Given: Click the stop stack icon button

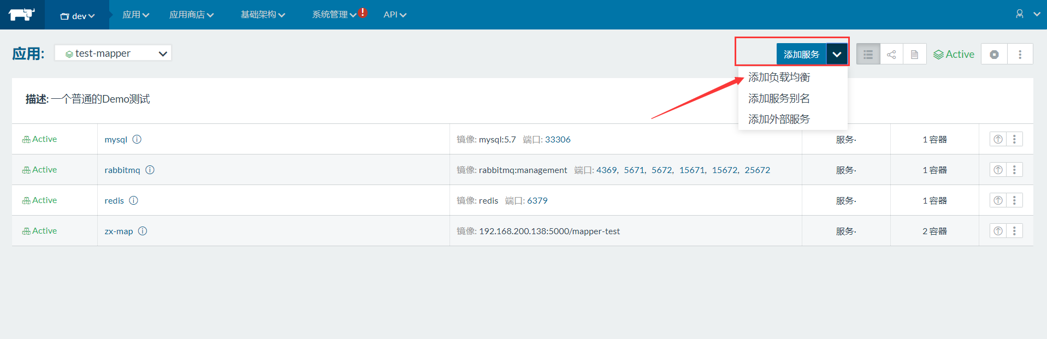Looking at the screenshot, I should click(994, 55).
